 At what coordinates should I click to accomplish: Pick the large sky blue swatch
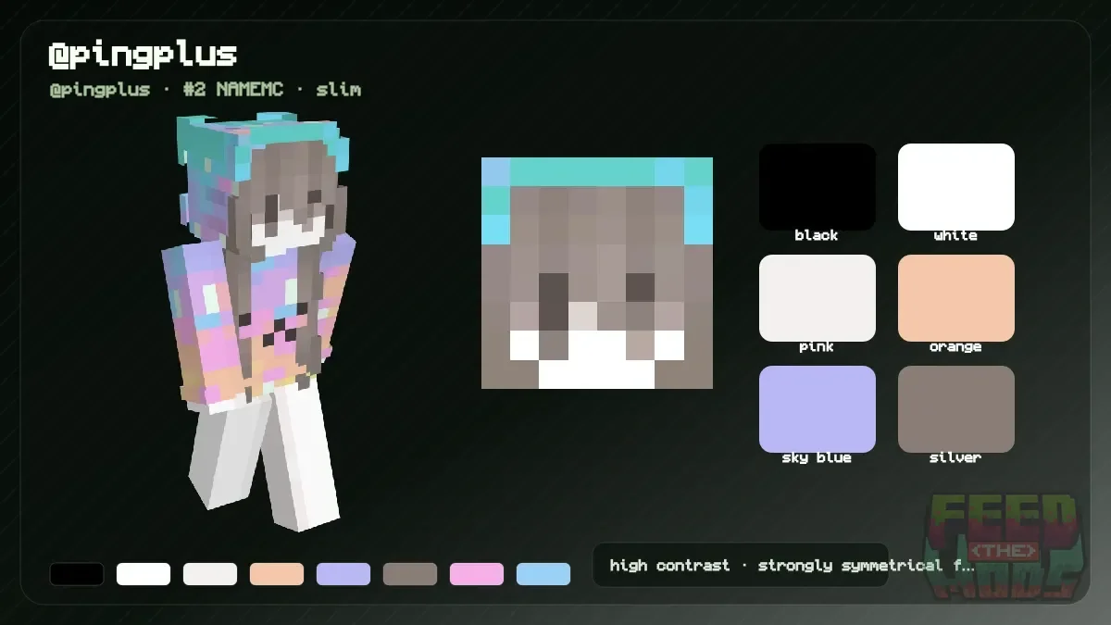[x=818, y=409]
